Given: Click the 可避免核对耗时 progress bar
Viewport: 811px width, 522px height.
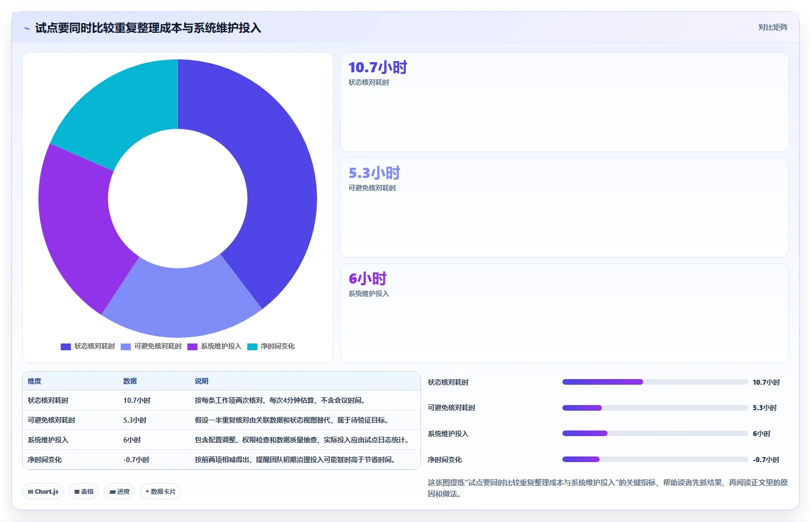Looking at the screenshot, I should (x=655, y=408).
